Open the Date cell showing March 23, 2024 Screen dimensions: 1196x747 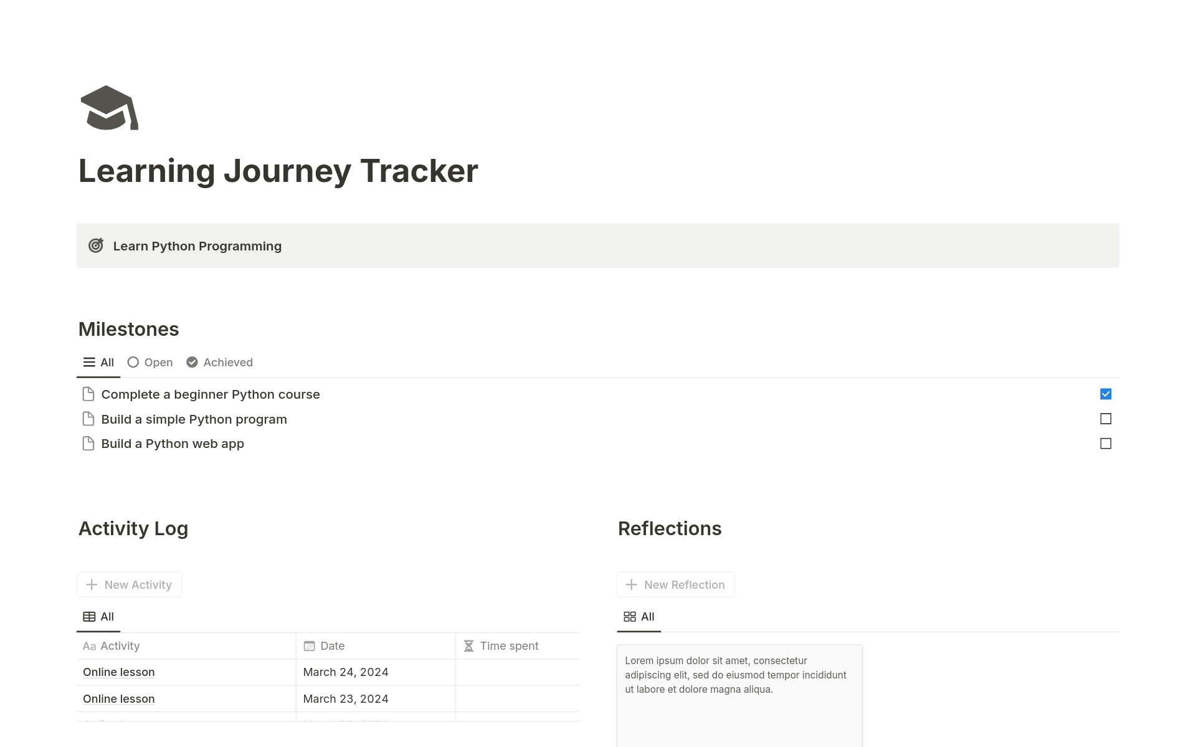click(346, 698)
